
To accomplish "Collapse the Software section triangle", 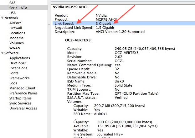I will tap(2, 53).
